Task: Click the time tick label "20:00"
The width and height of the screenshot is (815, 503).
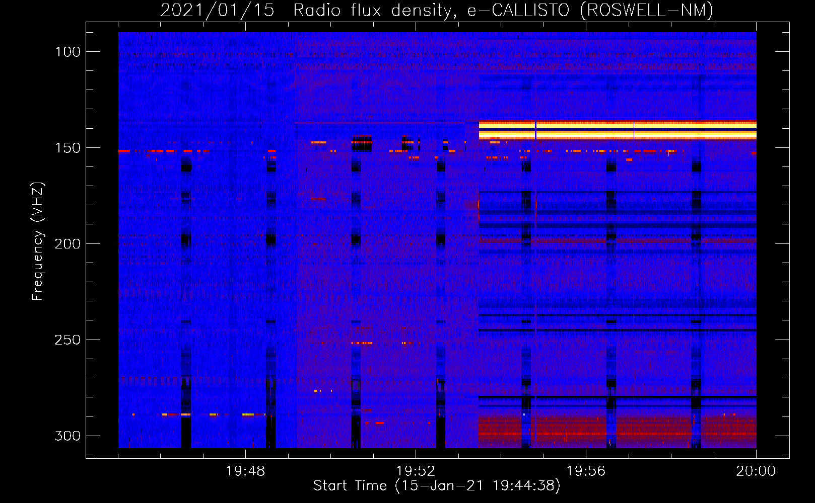Action: [756, 471]
